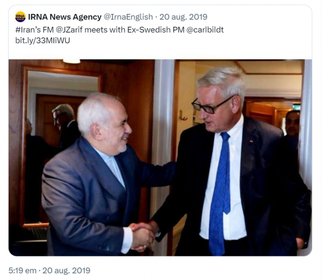Screen dimensions: 323x279
Task: Click the tweet text "meets with Ex-Swedish PM"
Action: coord(134,30)
